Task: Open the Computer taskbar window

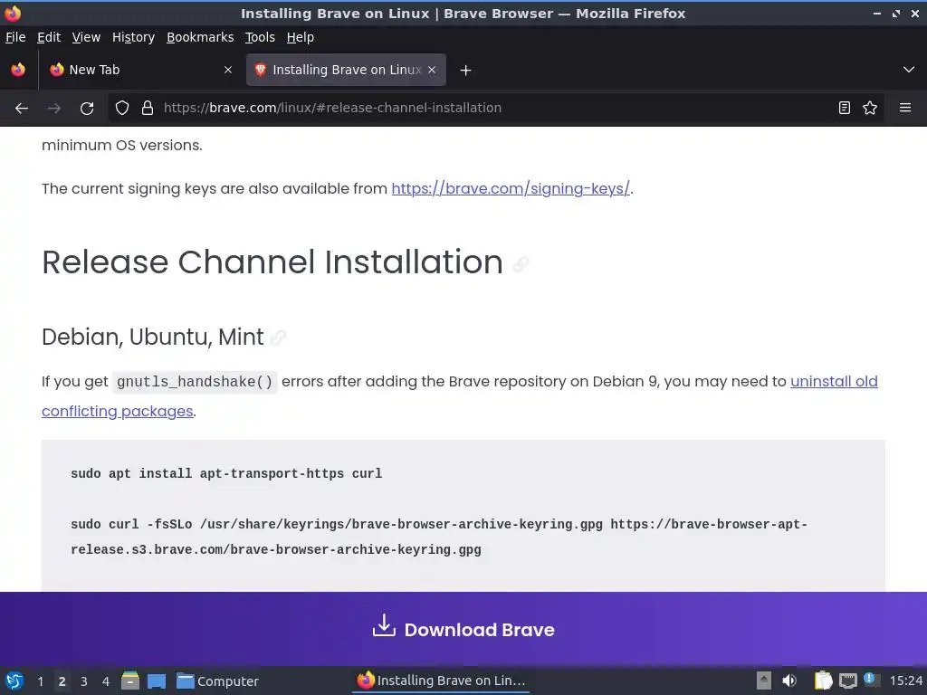Action: point(217,681)
